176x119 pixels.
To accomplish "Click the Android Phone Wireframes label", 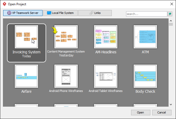I will pos(66,91).
